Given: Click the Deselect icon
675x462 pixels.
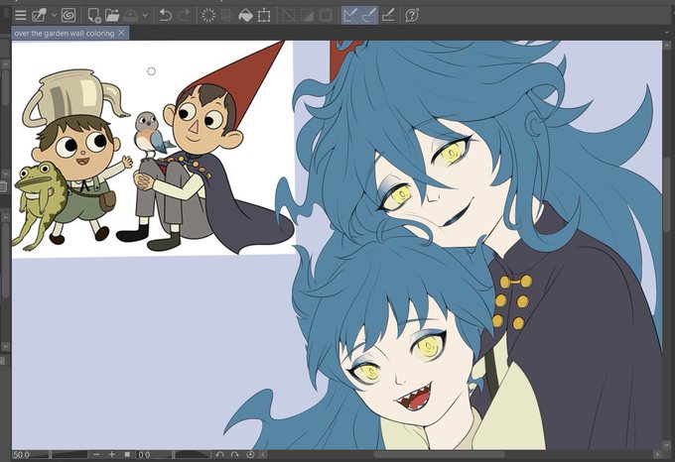Looking at the screenshot, I should click(289, 16).
